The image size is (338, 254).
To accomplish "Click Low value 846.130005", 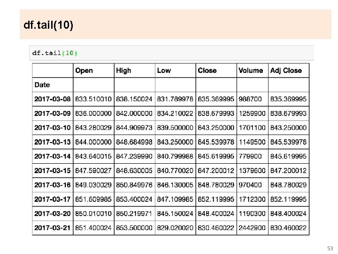I will click(175, 185).
